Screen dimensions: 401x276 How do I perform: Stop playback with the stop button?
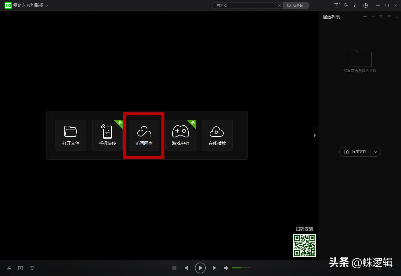pyautogui.click(x=175, y=268)
